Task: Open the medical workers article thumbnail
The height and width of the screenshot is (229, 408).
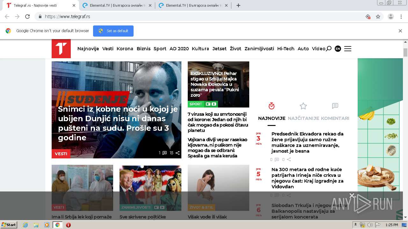Action: coord(82,188)
